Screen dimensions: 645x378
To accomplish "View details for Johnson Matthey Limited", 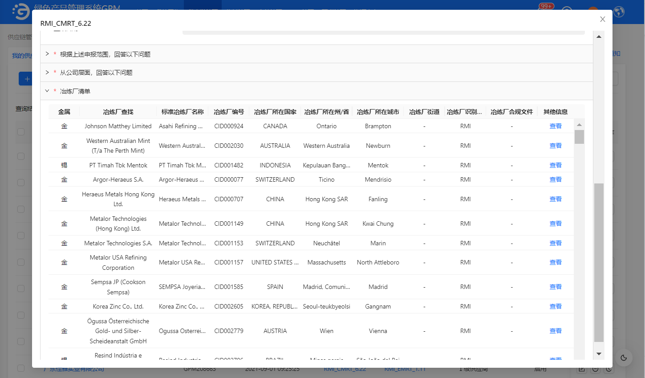I will (555, 126).
